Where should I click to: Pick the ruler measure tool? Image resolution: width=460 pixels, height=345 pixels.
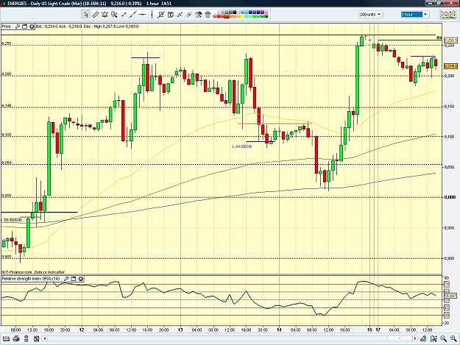point(96,15)
